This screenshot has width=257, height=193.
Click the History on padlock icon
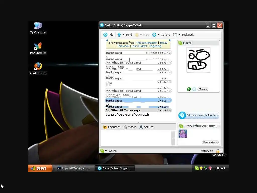click(218, 151)
